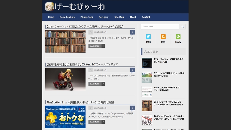The height and width of the screenshot is (130, 231).
Task: Open the 【装甲悪鬼村正】 figure post title
Action: click(82, 64)
